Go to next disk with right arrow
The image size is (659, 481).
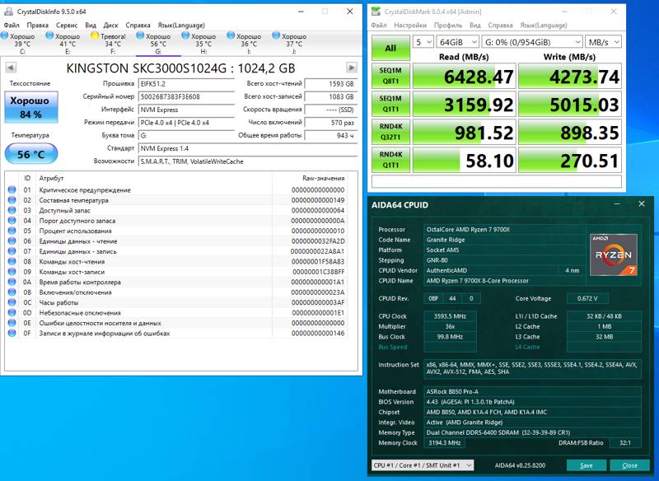(x=352, y=68)
